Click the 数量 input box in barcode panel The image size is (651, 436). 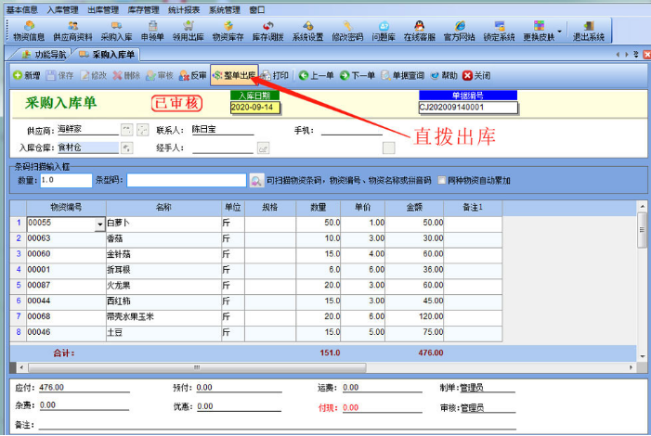(x=66, y=180)
